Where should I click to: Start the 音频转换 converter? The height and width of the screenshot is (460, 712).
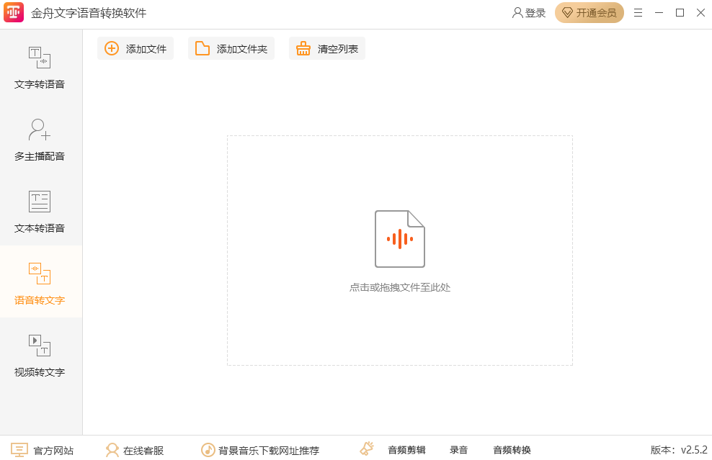point(510,448)
